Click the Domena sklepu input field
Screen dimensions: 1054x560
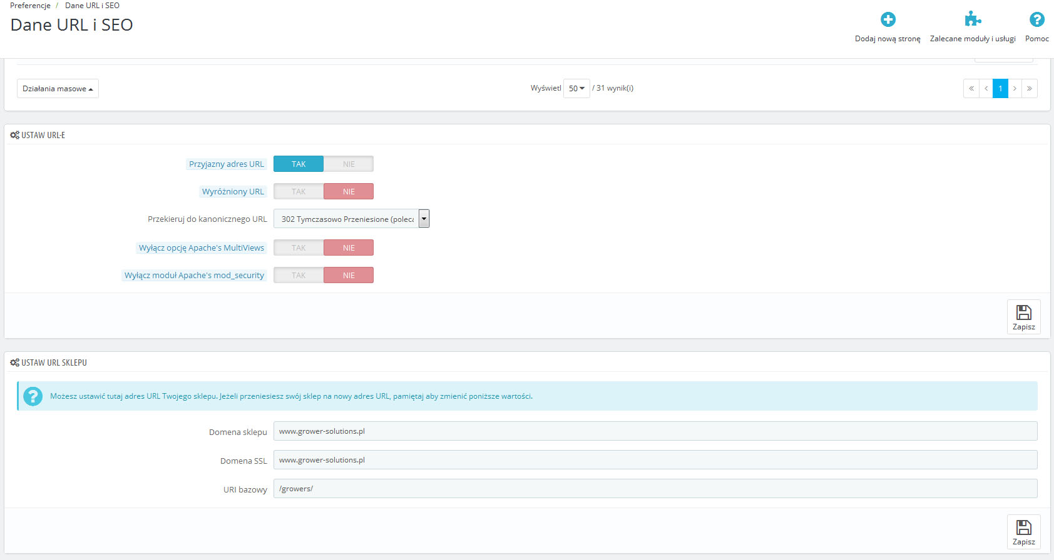(655, 431)
